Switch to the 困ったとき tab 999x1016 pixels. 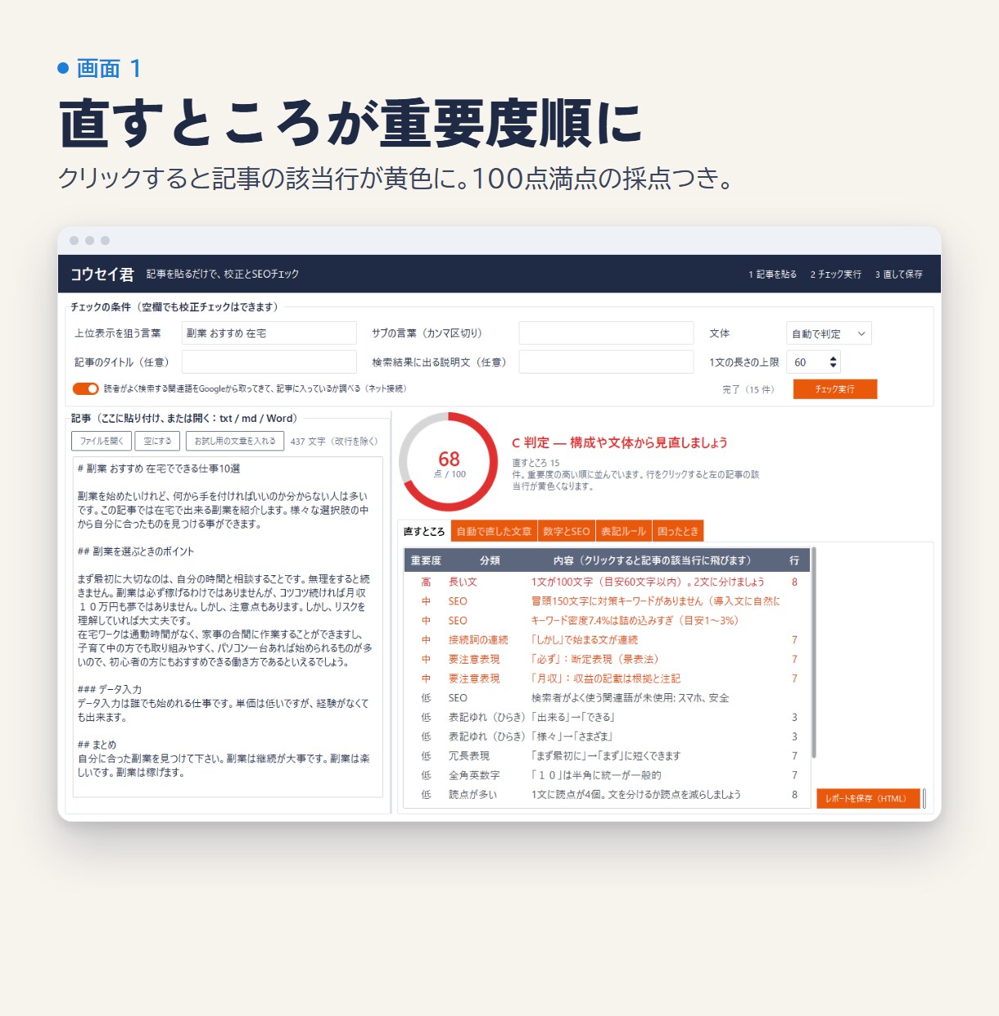678,531
